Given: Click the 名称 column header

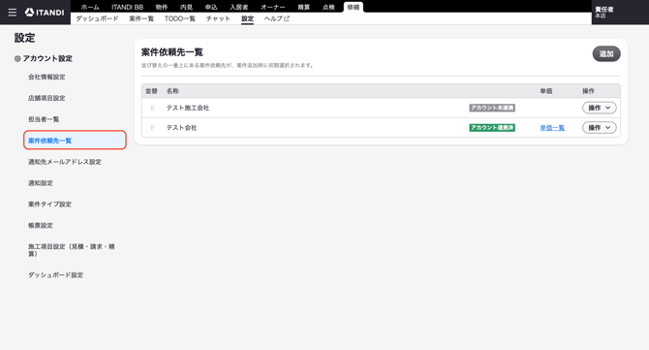Looking at the screenshot, I should click(172, 91).
